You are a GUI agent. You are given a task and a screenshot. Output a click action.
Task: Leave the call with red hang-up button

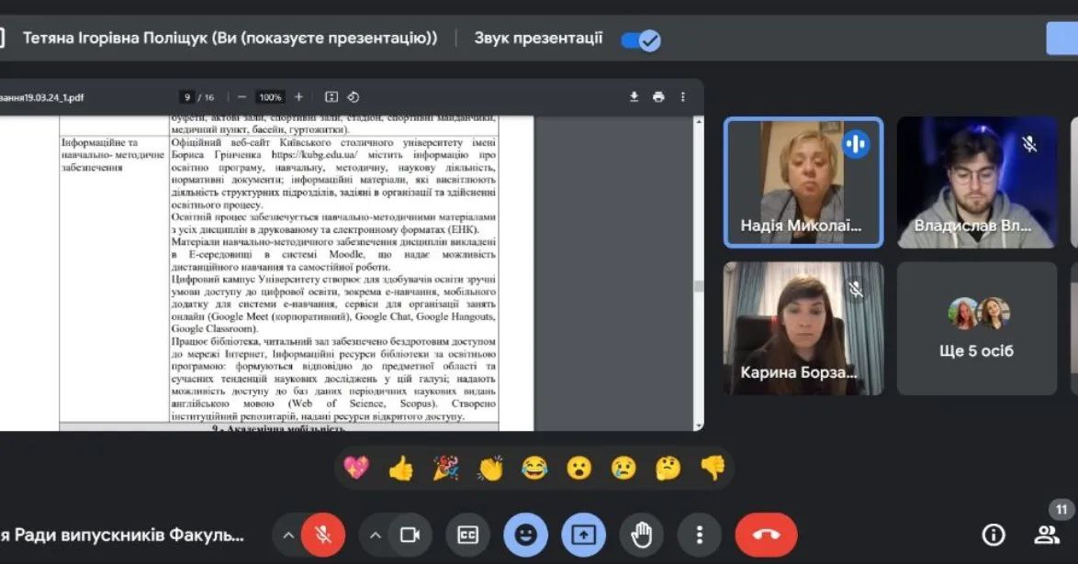point(766,535)
